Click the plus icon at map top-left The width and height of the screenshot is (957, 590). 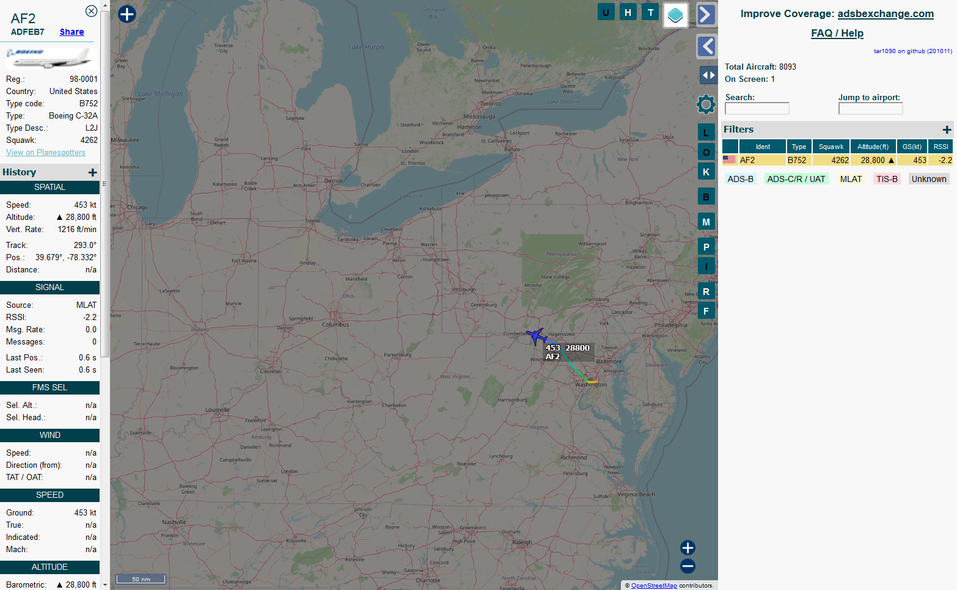pos(127,14)
